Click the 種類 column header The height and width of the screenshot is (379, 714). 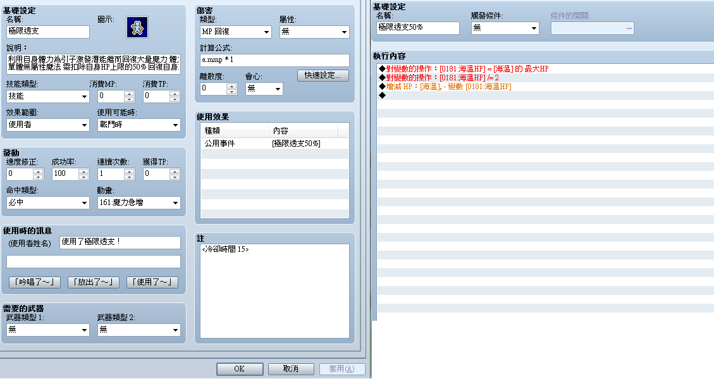[235, 131]
